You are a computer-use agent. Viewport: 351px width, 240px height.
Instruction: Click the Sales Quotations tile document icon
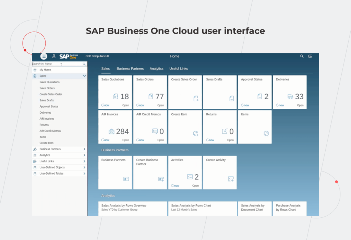point(116,97)
